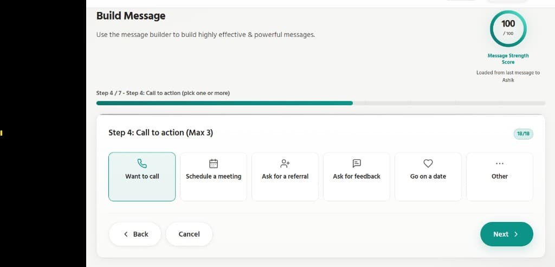The height and width of the screenshot is (267, 555).
Task: Pick the "Go on a date" text
Action: [428, 176]
